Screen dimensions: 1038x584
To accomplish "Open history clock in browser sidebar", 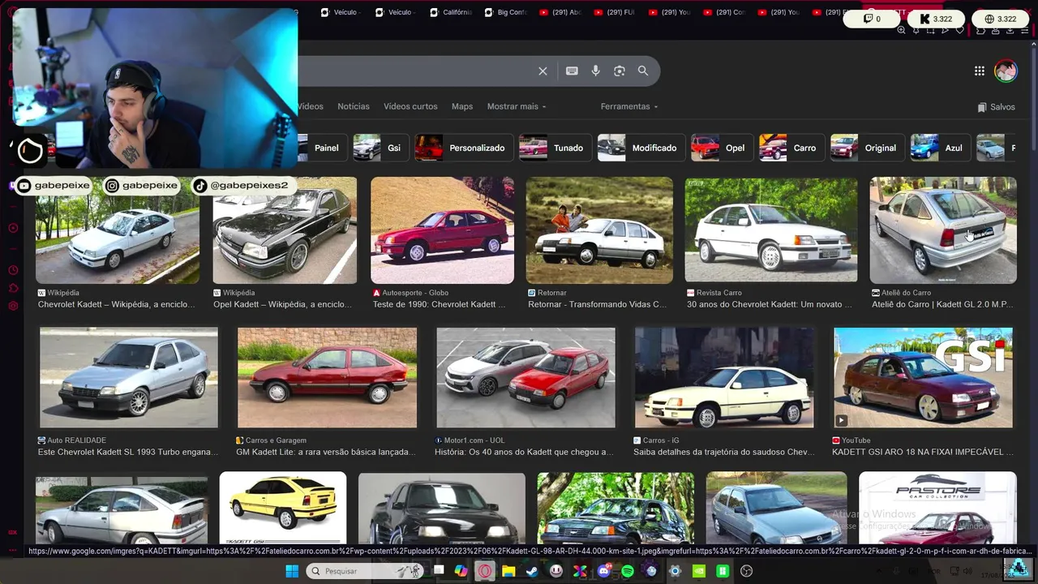I will coord(12,270).
